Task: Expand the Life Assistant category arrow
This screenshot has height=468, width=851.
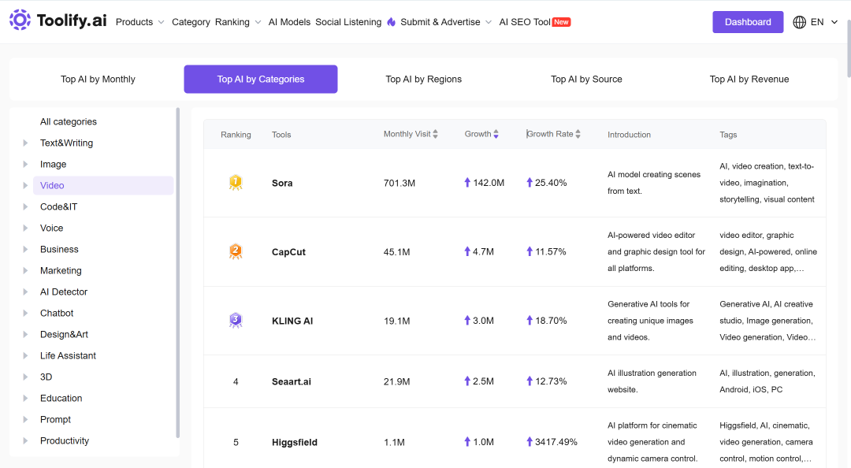Action: point(25,355)
